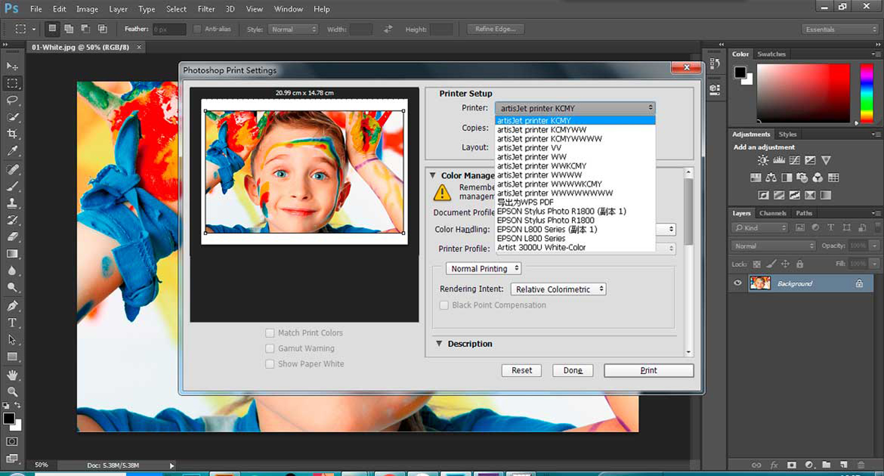This screenshot has width=884, height=476.
Task: Open the layer blend mode Normal dropdown
Action: (774, 246)
